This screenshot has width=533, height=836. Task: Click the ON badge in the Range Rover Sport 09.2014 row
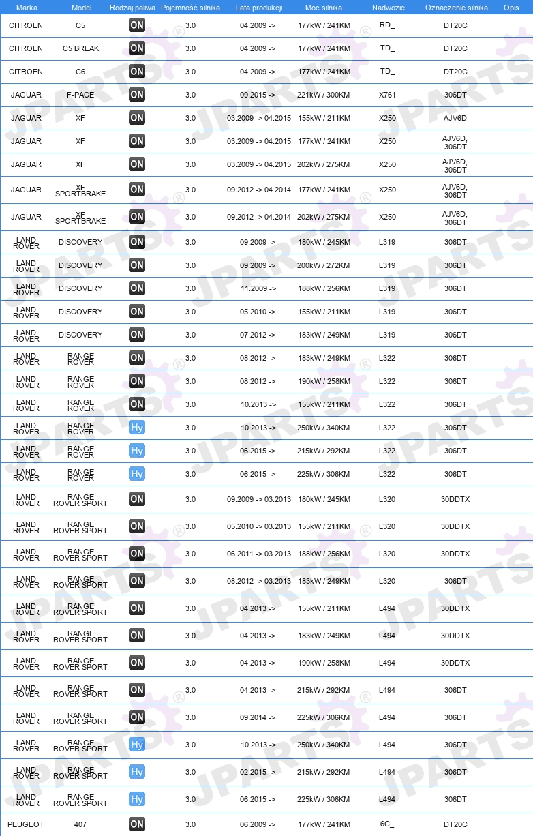click(137, 717)
